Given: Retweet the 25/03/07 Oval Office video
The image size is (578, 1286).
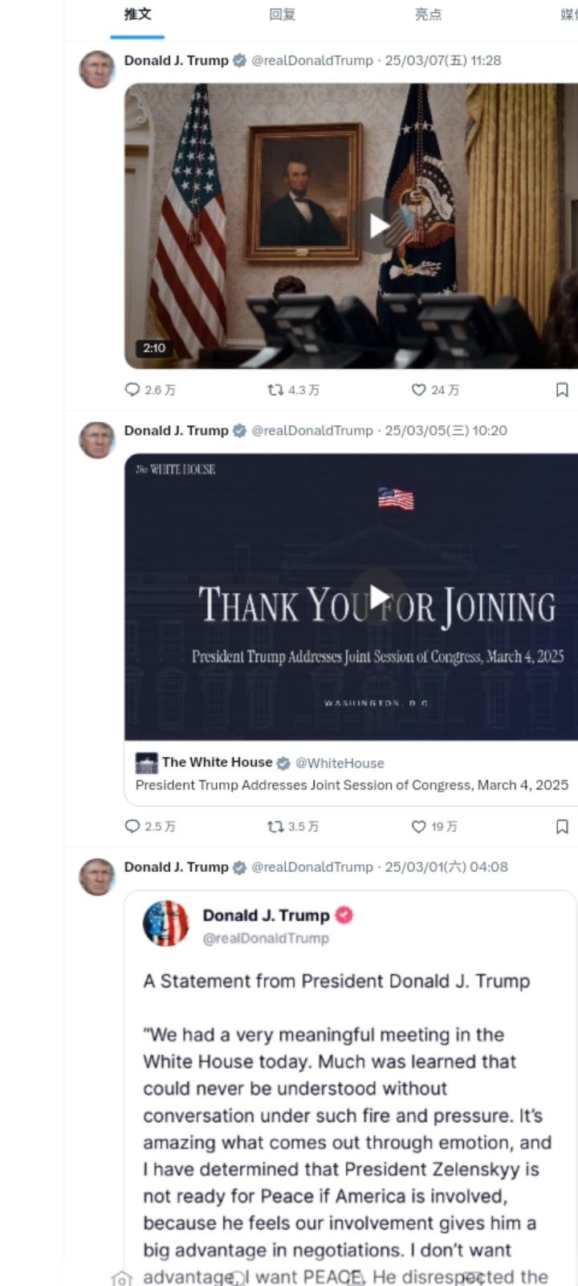Looking at the screenshot, I should tap(293, 390).
